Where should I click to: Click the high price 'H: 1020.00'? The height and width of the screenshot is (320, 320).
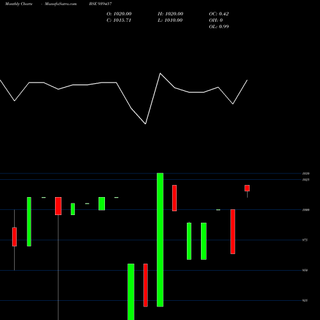pos(170,14)
